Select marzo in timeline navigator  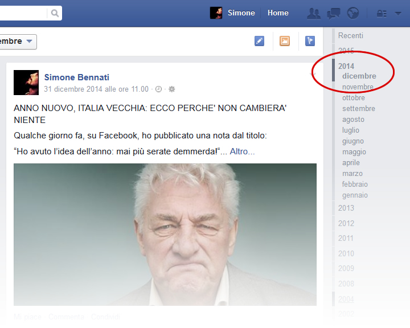click(x=352, y=174)
